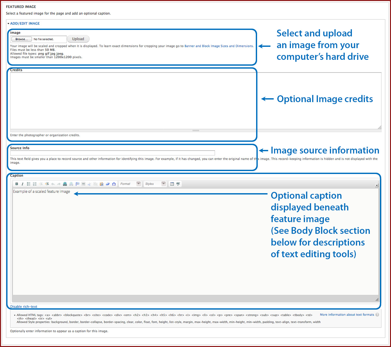The image size is (391, 347).
Task: Click into the Source Info text field
Action: click(112, 153)
